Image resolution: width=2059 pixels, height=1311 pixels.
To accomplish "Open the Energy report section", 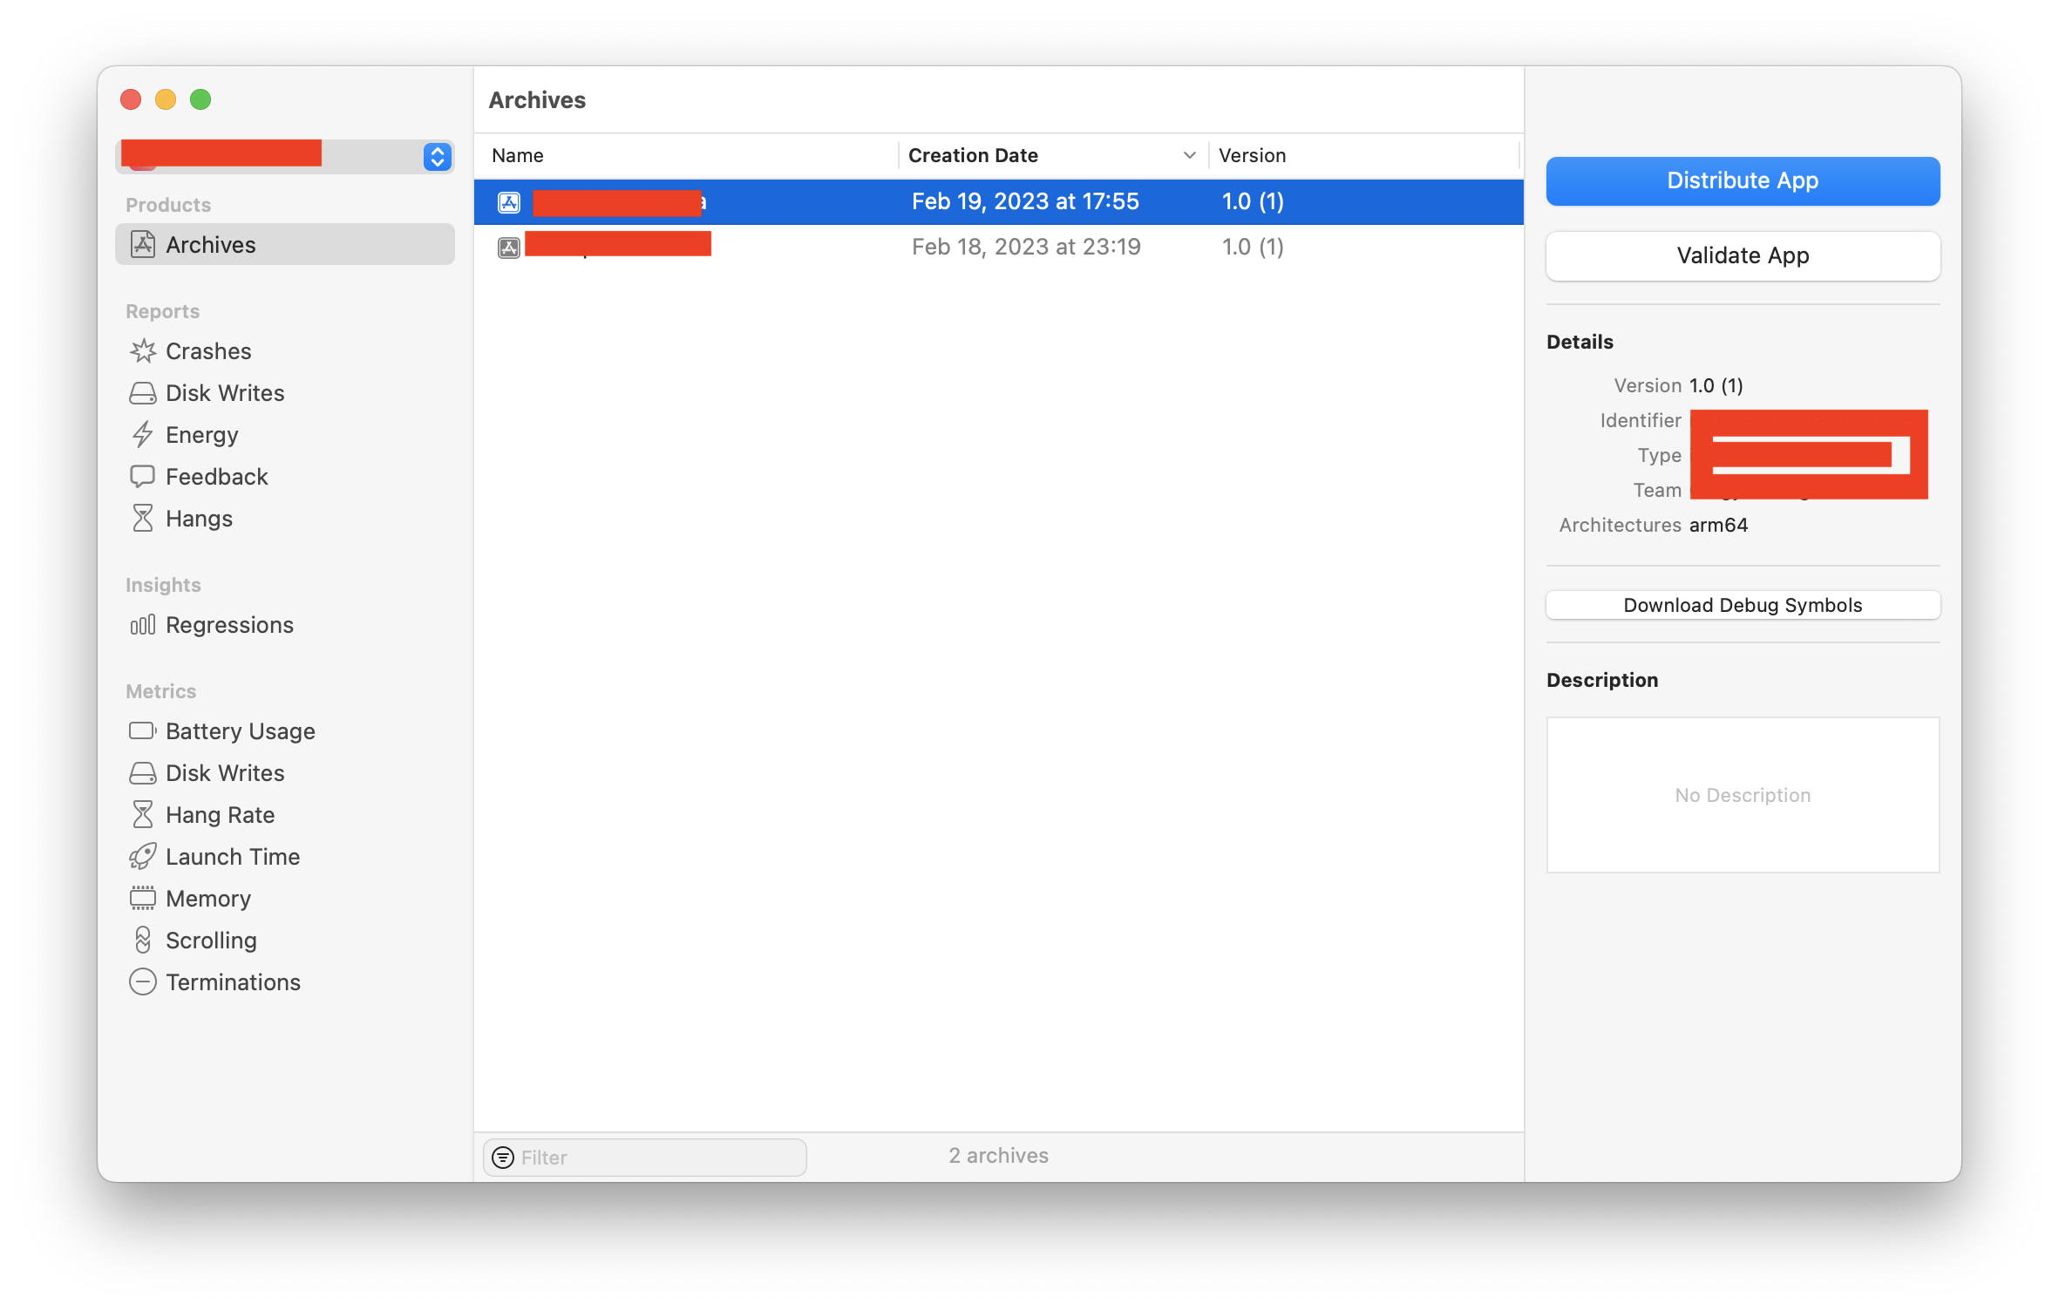I will pyautogui.click(x=200, y=433).
